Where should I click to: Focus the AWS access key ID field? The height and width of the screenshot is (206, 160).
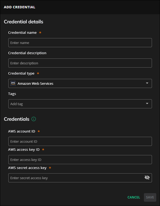80,160
